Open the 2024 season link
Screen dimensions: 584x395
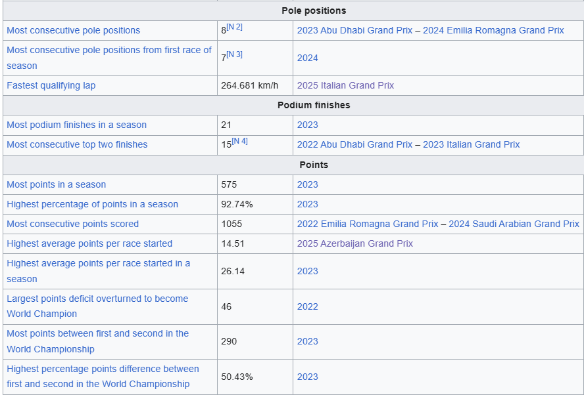click(x=307, y=58)
